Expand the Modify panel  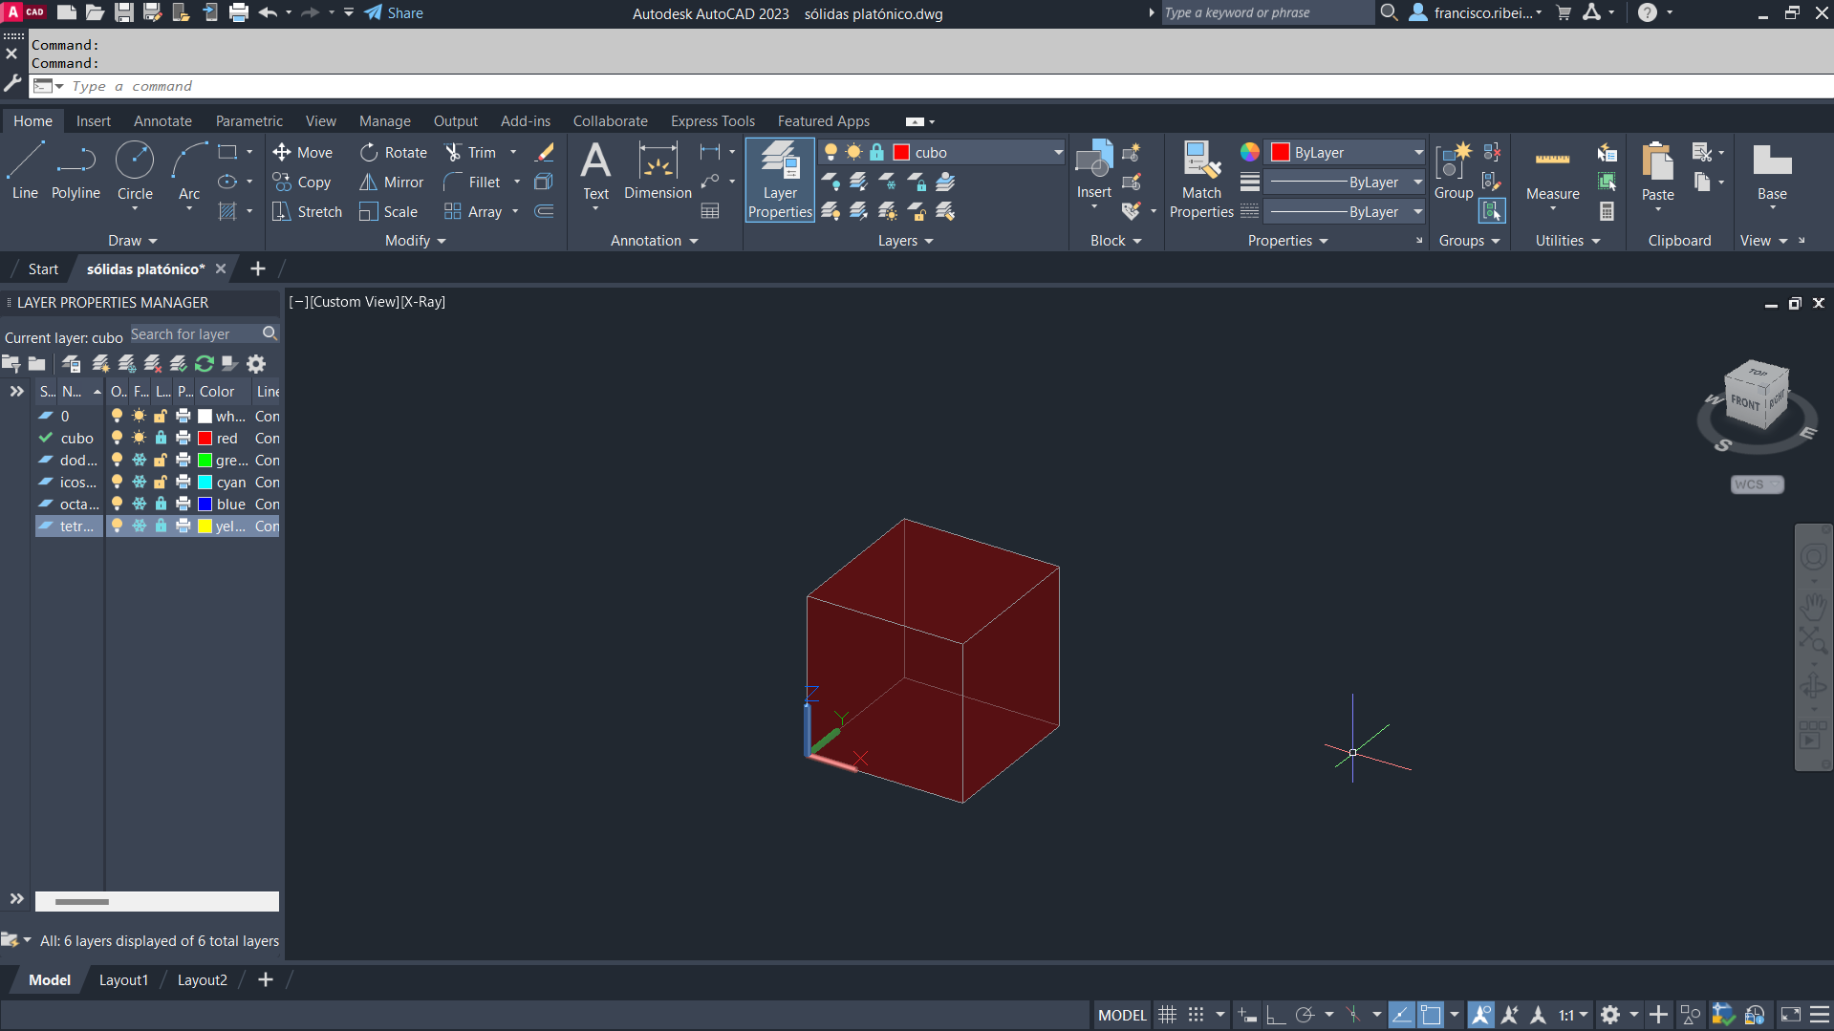pos(416,241)
